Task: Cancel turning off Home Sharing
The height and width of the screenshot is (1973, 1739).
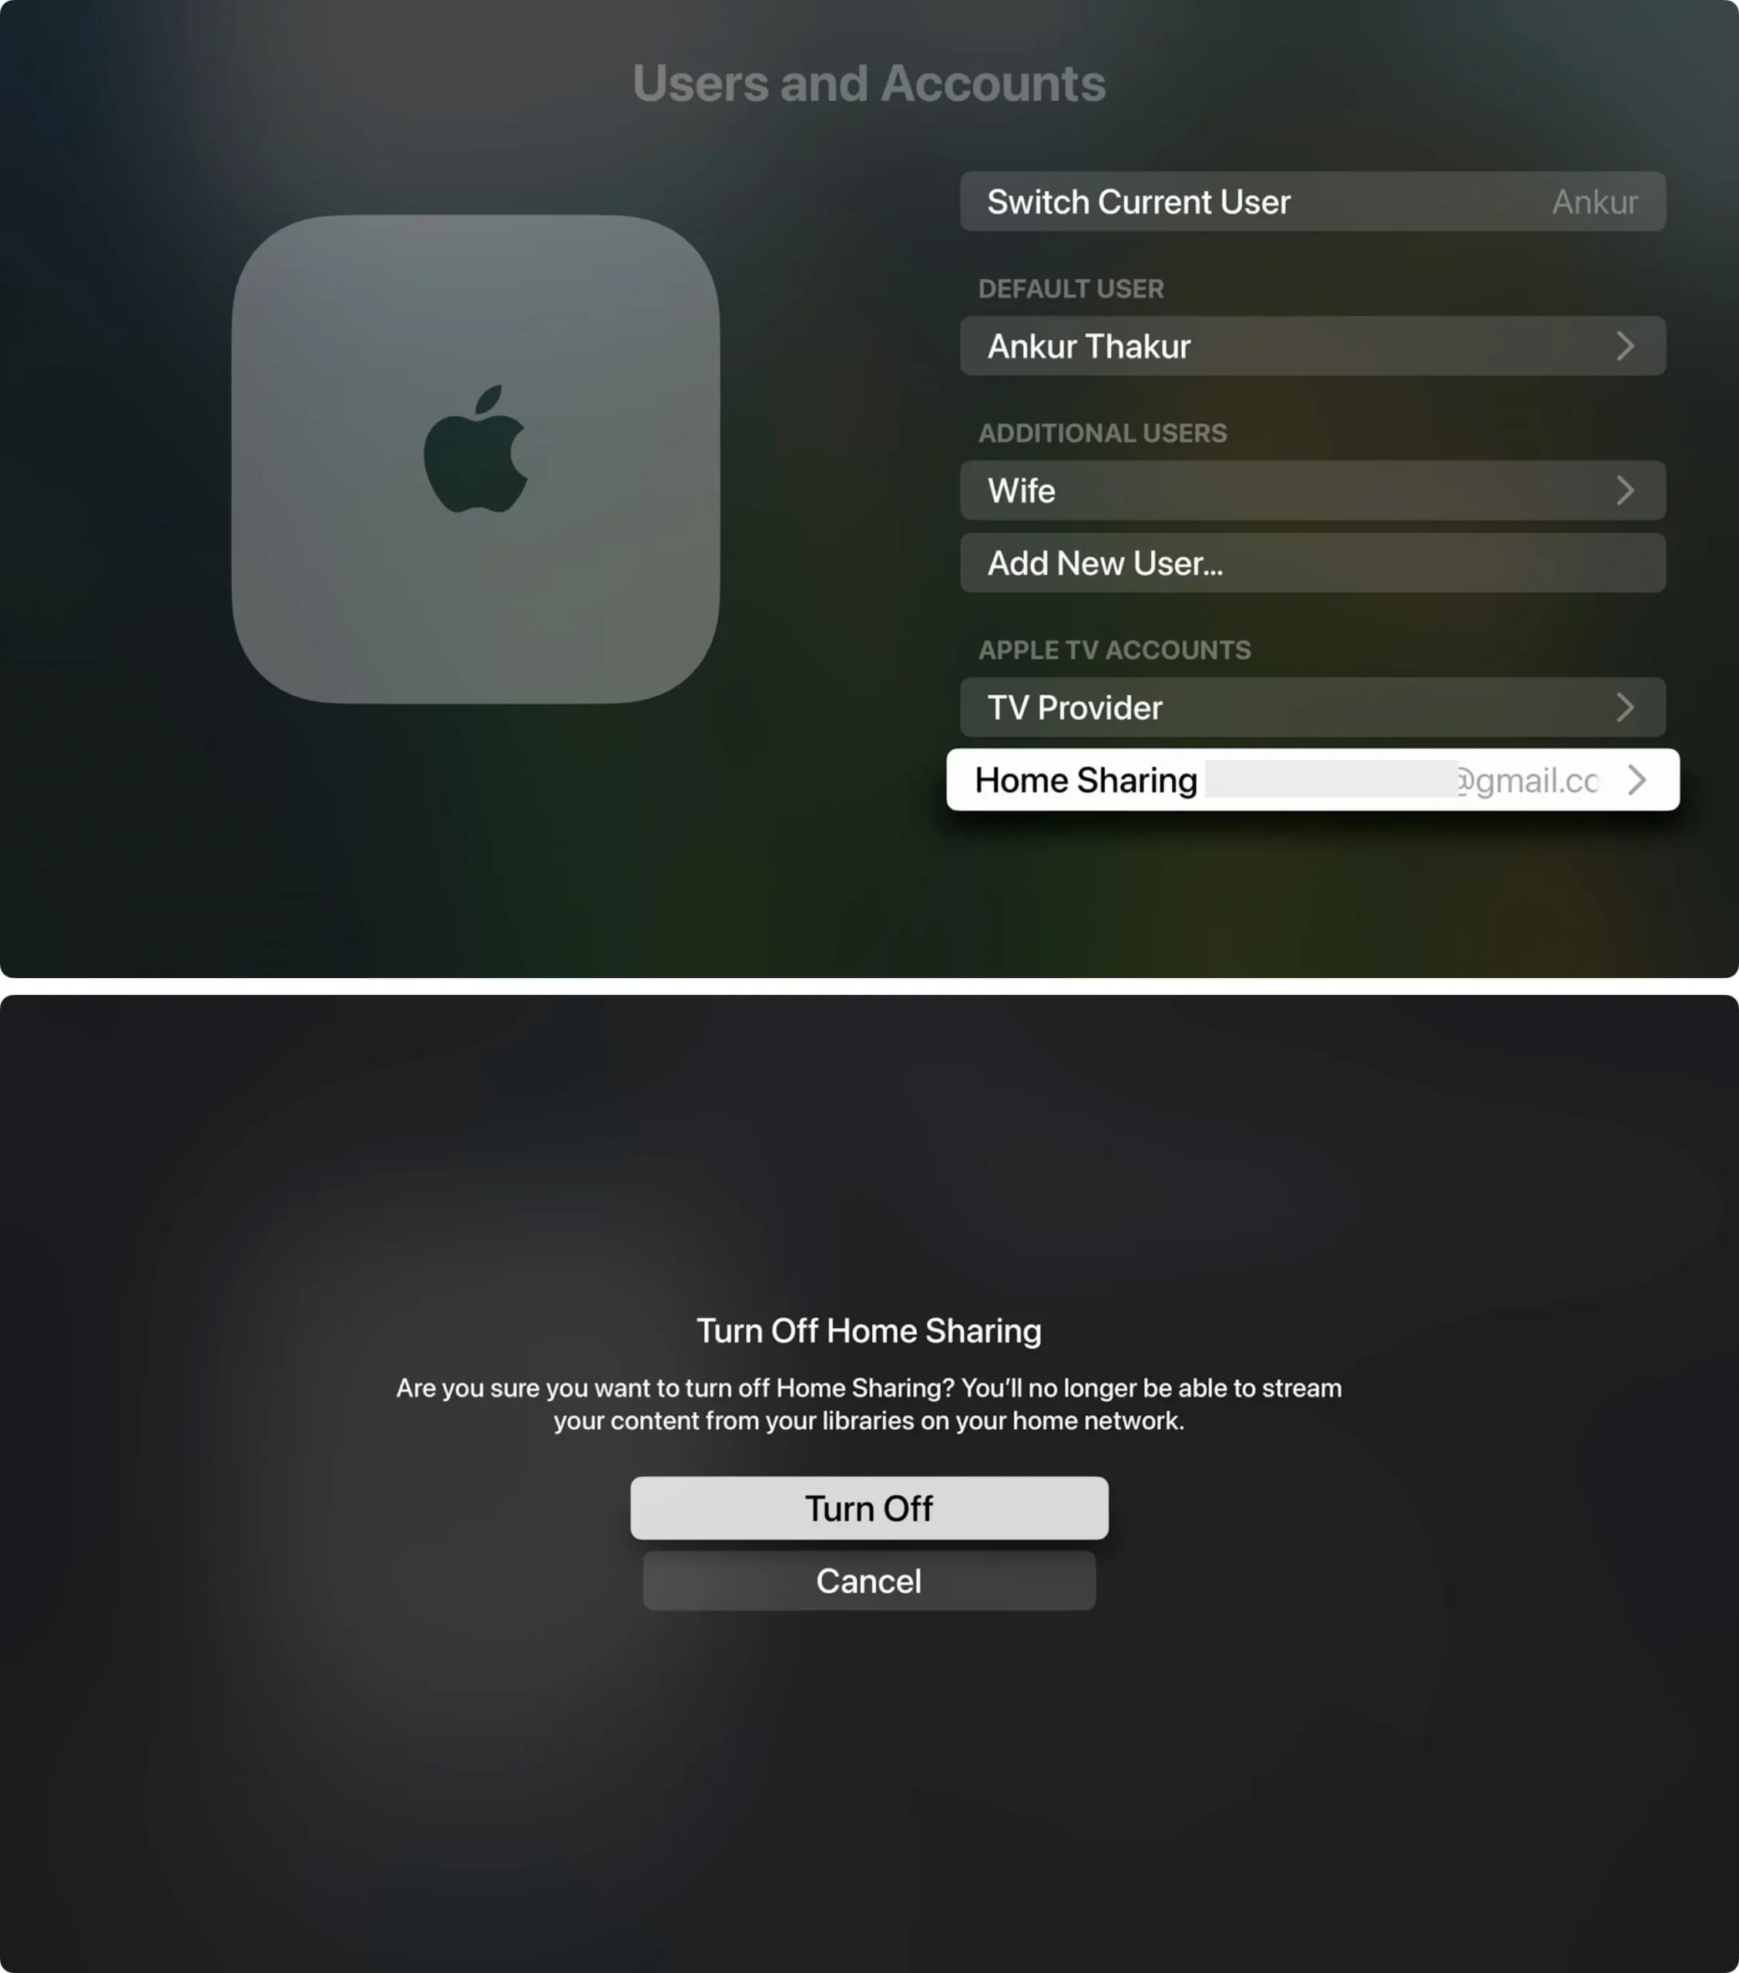Action: click(x=868, y=1580)
